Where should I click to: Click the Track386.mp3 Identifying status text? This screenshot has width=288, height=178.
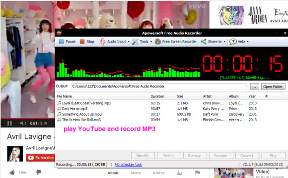point(245,78)
